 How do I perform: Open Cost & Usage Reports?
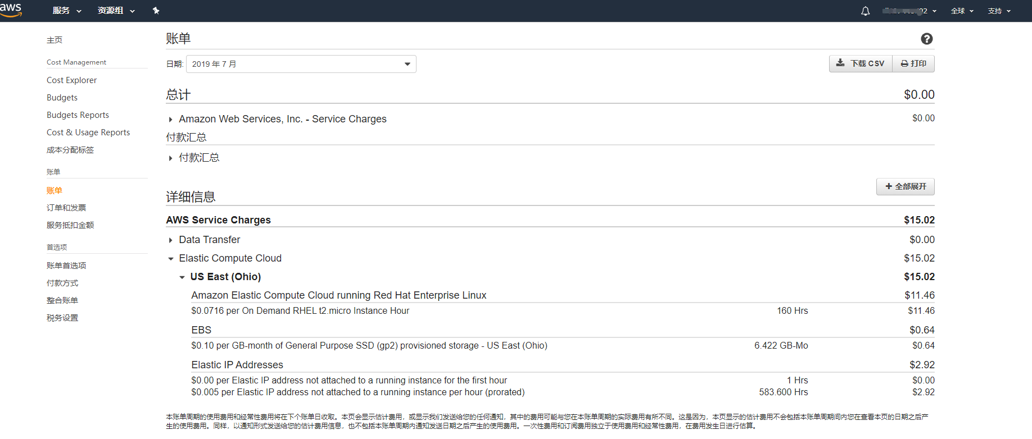(x=88, y=132)
